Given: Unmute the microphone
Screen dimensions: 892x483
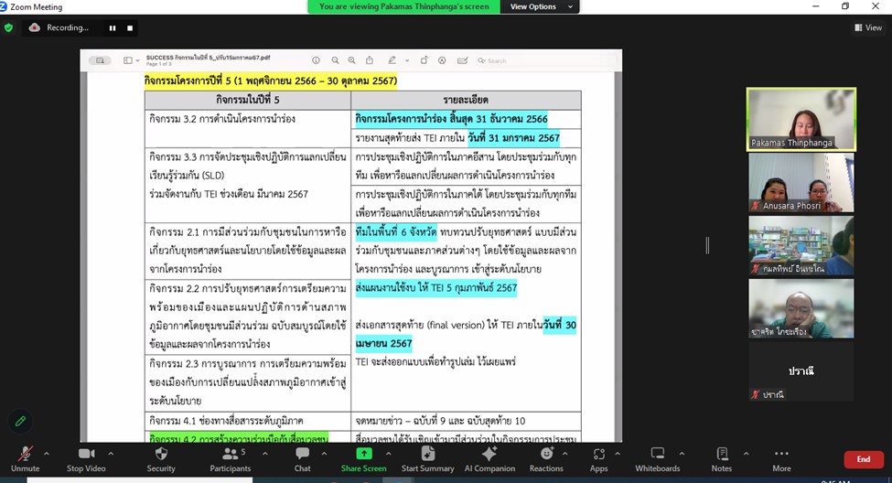Looking at the screenshot, I should click(x=25, y=458).
